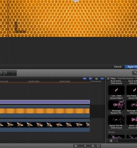Click the 00:00:18:00 ruler mark
This screenshot has width=137, height=148.
[x=65, y=81]
